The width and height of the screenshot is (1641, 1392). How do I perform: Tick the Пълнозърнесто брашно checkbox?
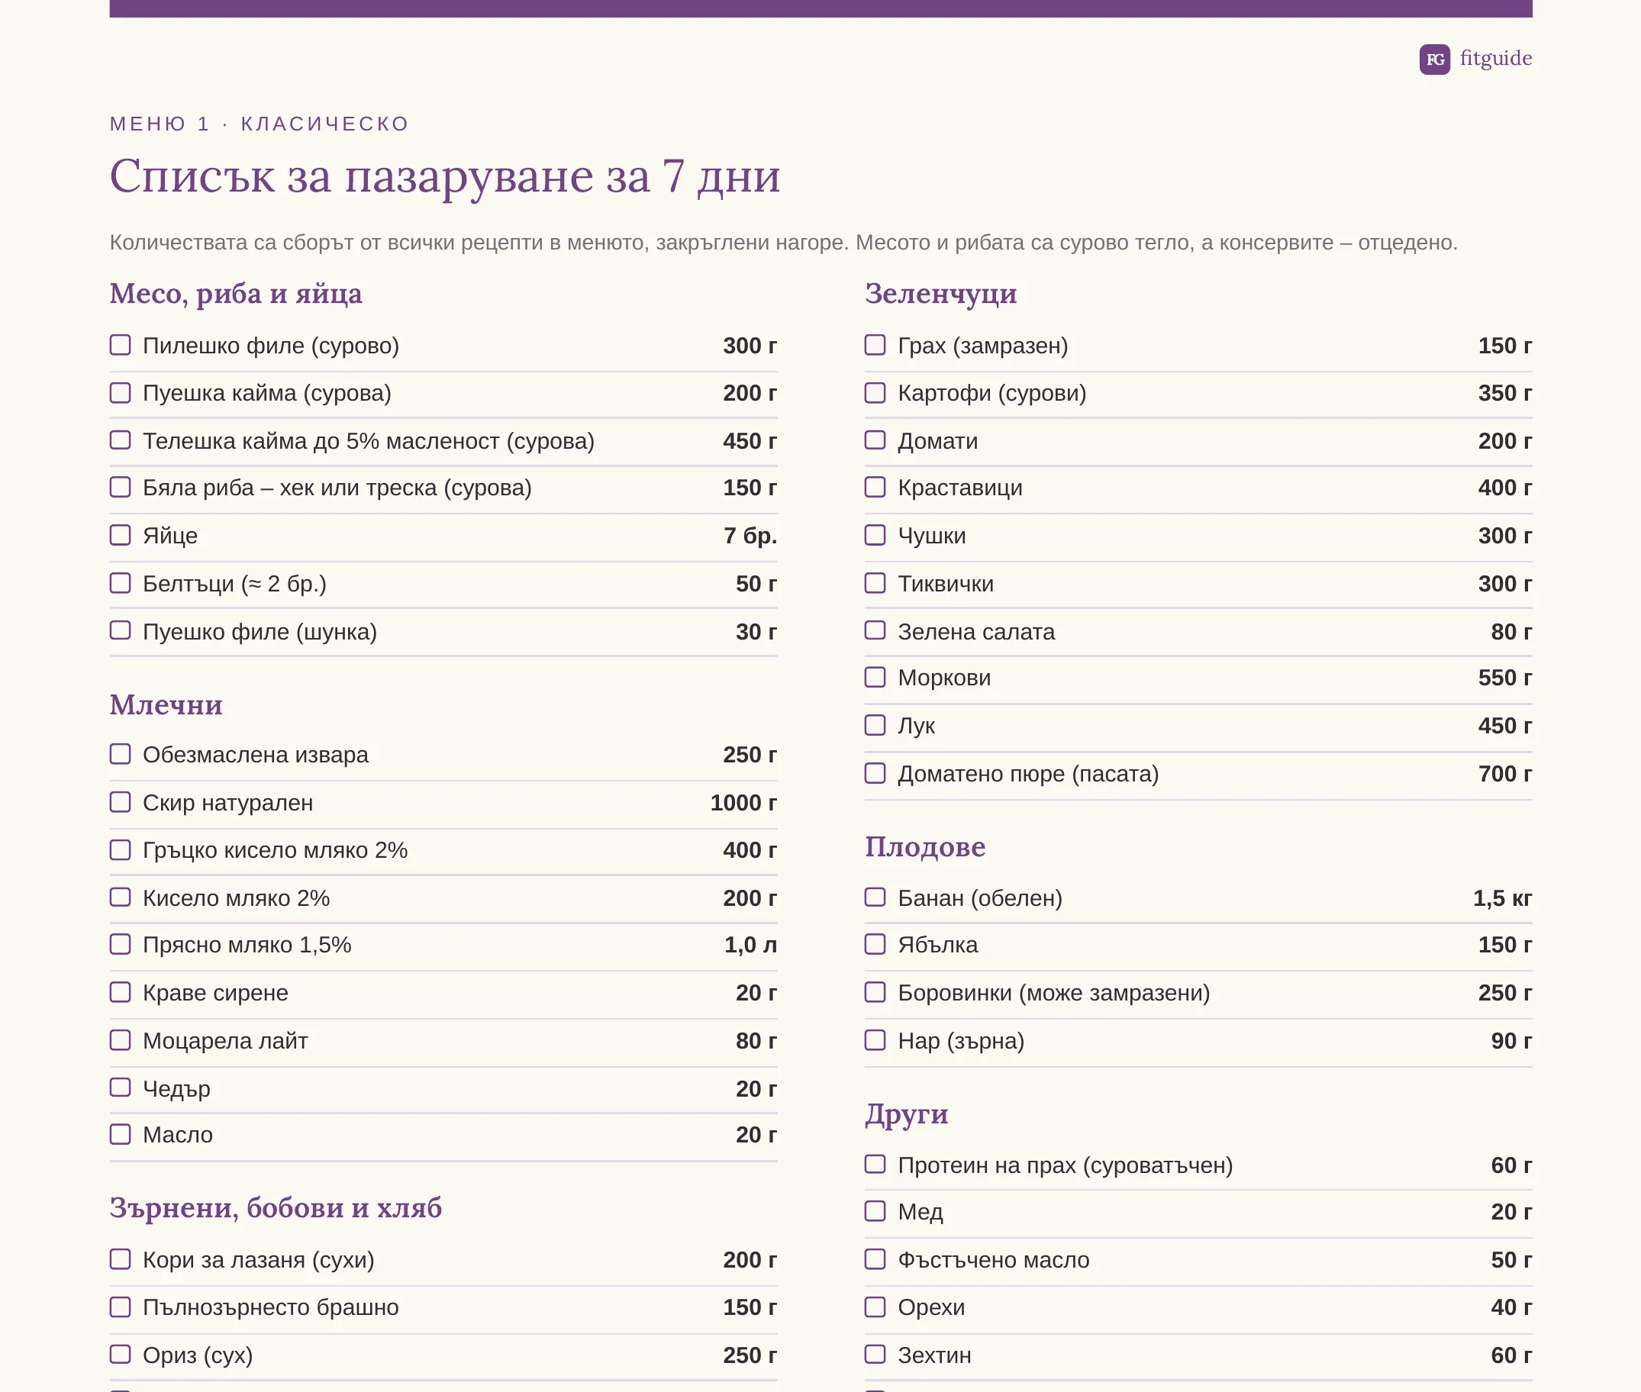120,1307
